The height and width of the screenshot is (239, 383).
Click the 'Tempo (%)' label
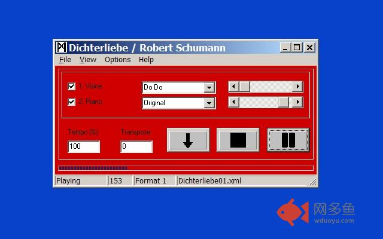[x=83, y=132]
